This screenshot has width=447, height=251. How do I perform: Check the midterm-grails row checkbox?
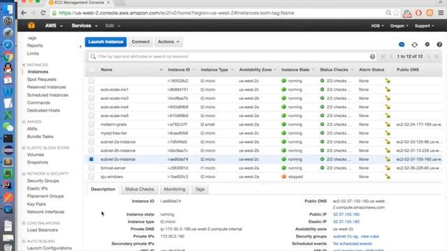point(91,124)
